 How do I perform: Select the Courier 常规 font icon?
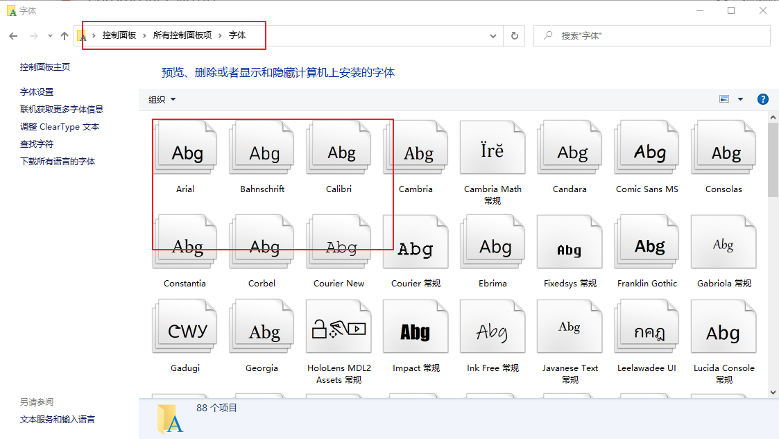click(416, 242)
